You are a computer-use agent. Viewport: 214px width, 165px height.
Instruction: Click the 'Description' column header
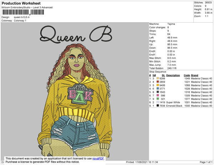click(173, 75)
